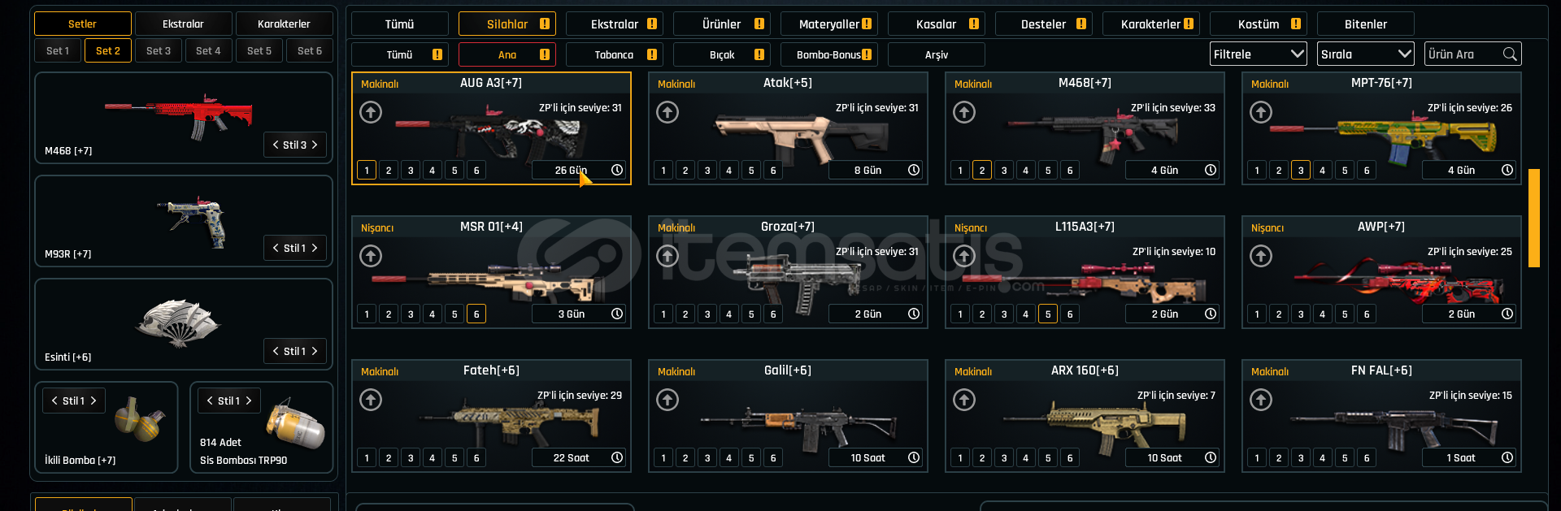Click the upgrade arrow icon on Groza
The width and height of the screenshot is (1561, 511).
point(667,256)
